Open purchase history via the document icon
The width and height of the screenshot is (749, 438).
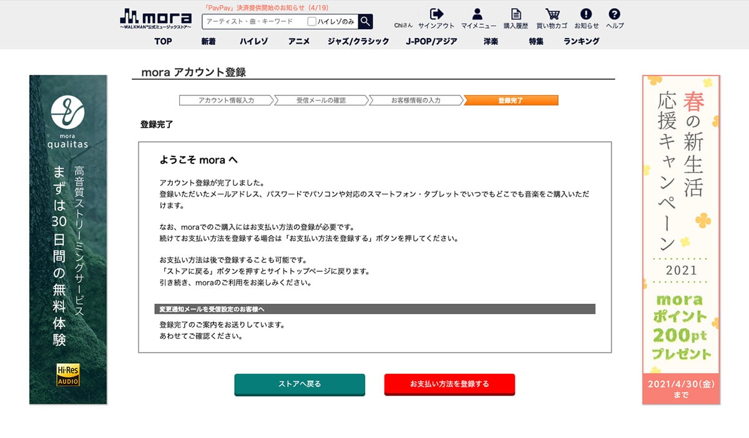[x=516, y=14]
